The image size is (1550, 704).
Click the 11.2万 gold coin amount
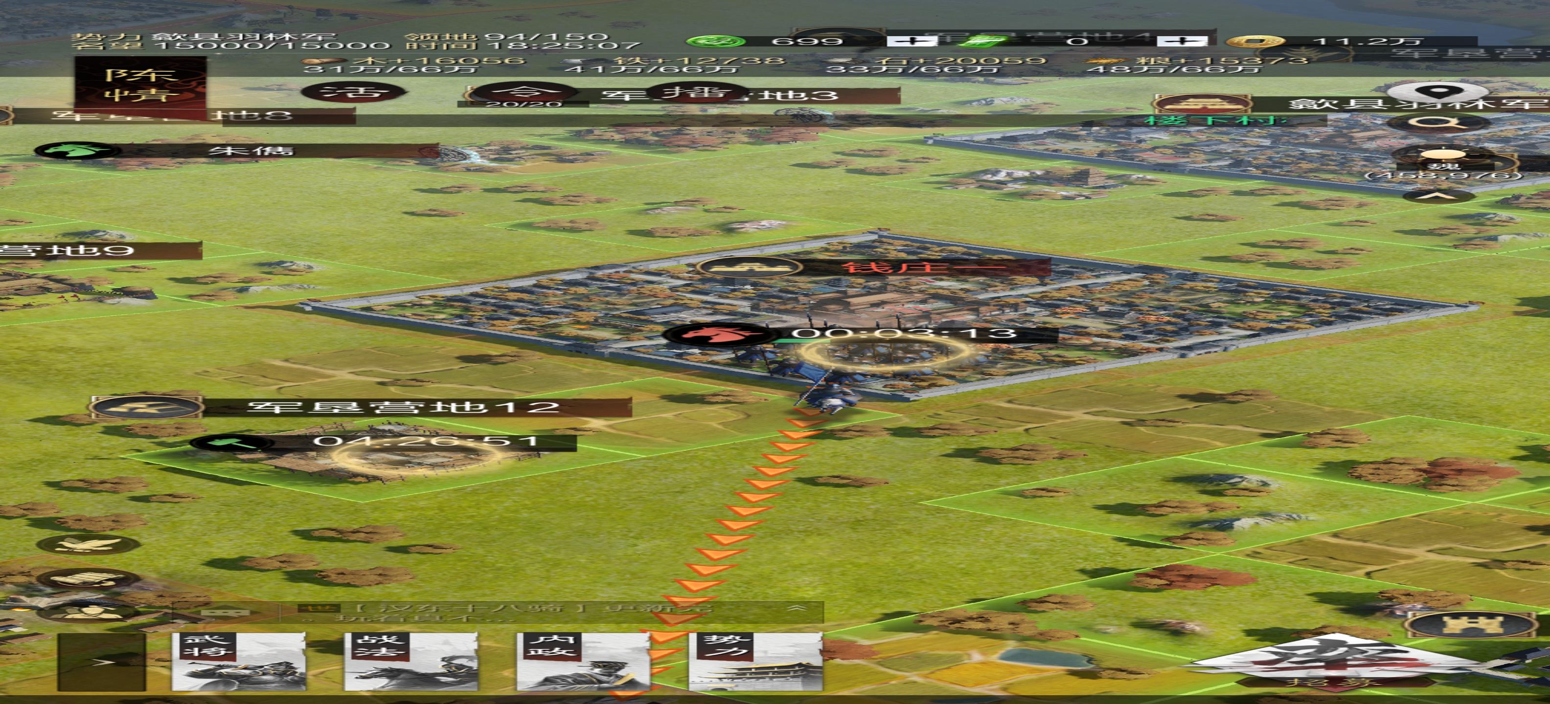[x=1367, y=42]
